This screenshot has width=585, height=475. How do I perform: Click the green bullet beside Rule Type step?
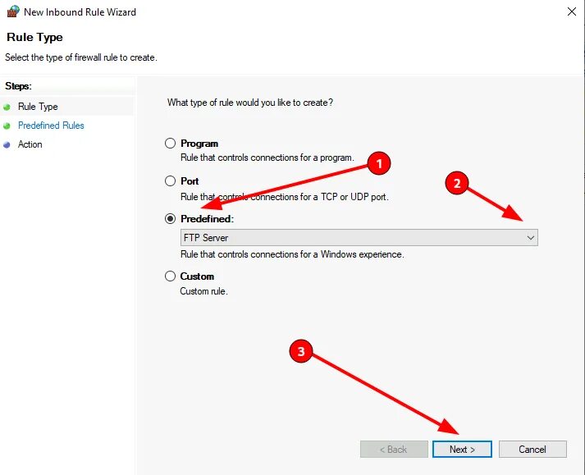(x=7, y=107)
